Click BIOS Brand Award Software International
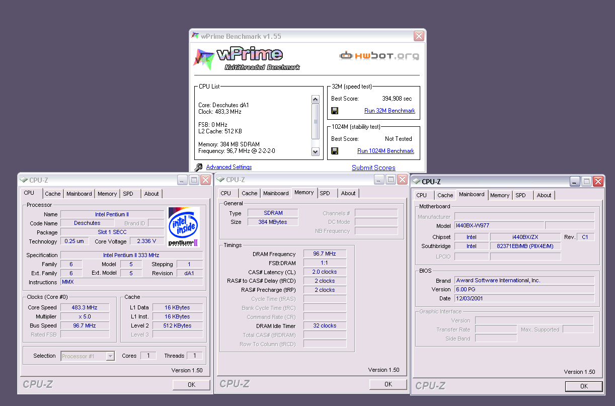 [x=524, y=280]
